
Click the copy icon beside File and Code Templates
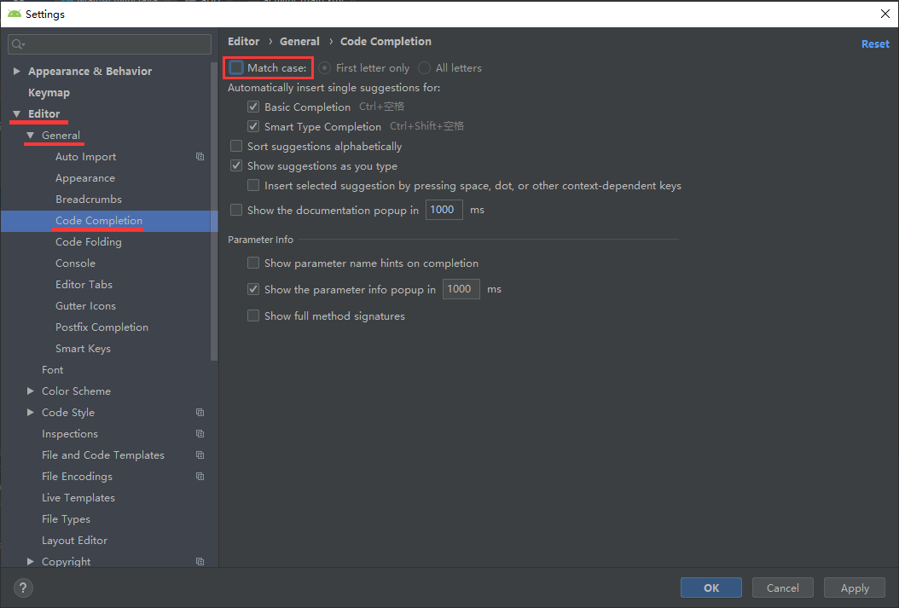pos(200,455)
